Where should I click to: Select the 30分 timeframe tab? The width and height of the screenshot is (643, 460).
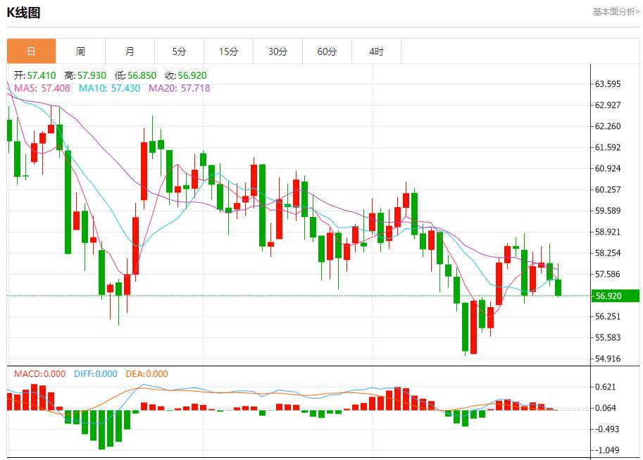pyautogui.click(x=277, y=51)
